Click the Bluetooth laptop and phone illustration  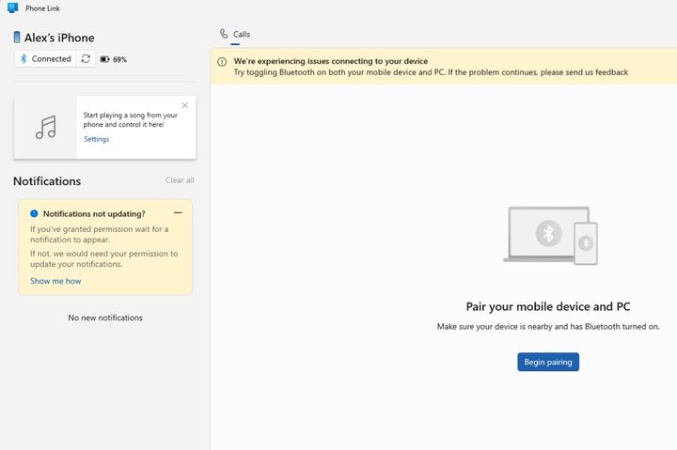(550, 236)
